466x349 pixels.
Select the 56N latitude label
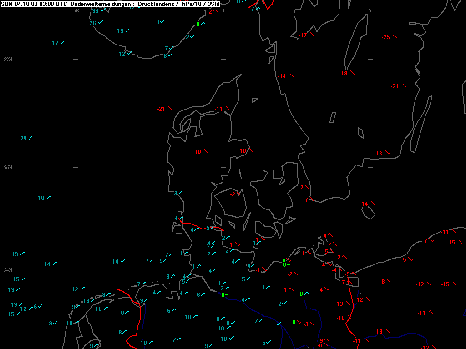8,167
